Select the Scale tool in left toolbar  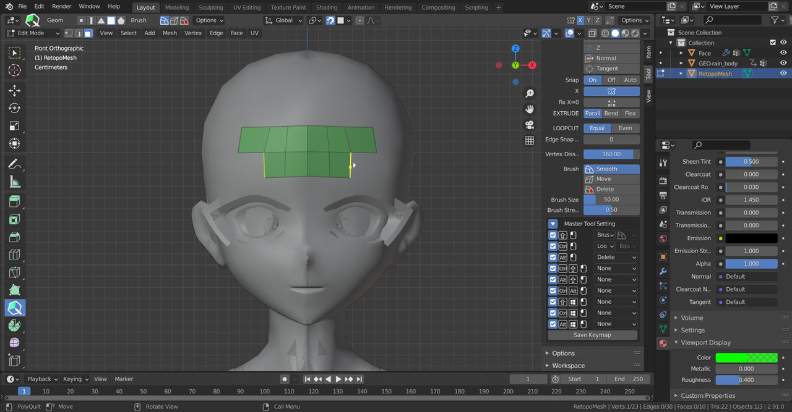pyautogui.click(x=14, y=126)
